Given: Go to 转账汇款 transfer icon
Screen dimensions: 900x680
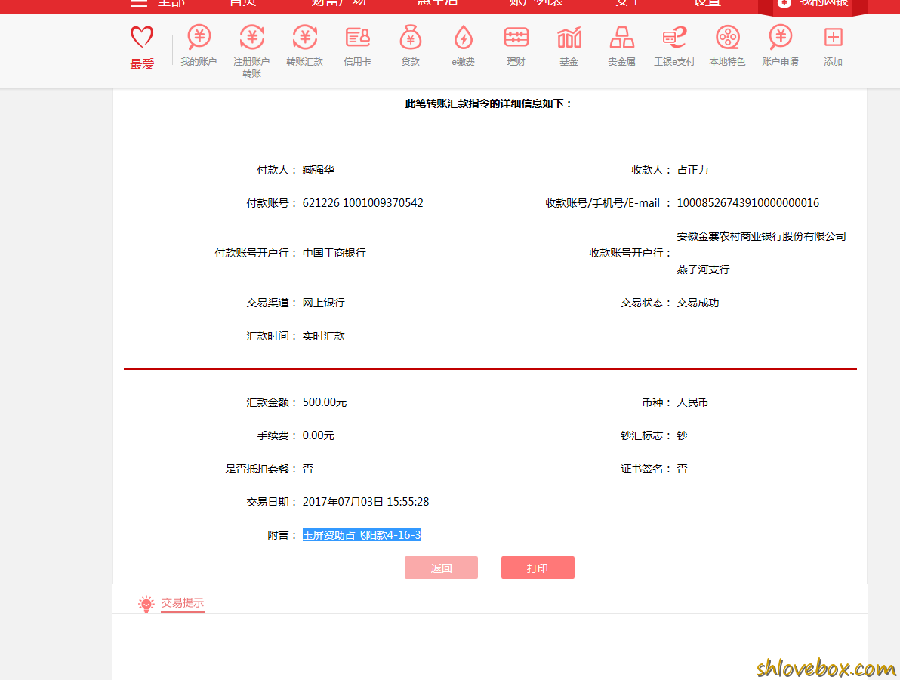Looking at the screenshot, I should click(305, 37).
